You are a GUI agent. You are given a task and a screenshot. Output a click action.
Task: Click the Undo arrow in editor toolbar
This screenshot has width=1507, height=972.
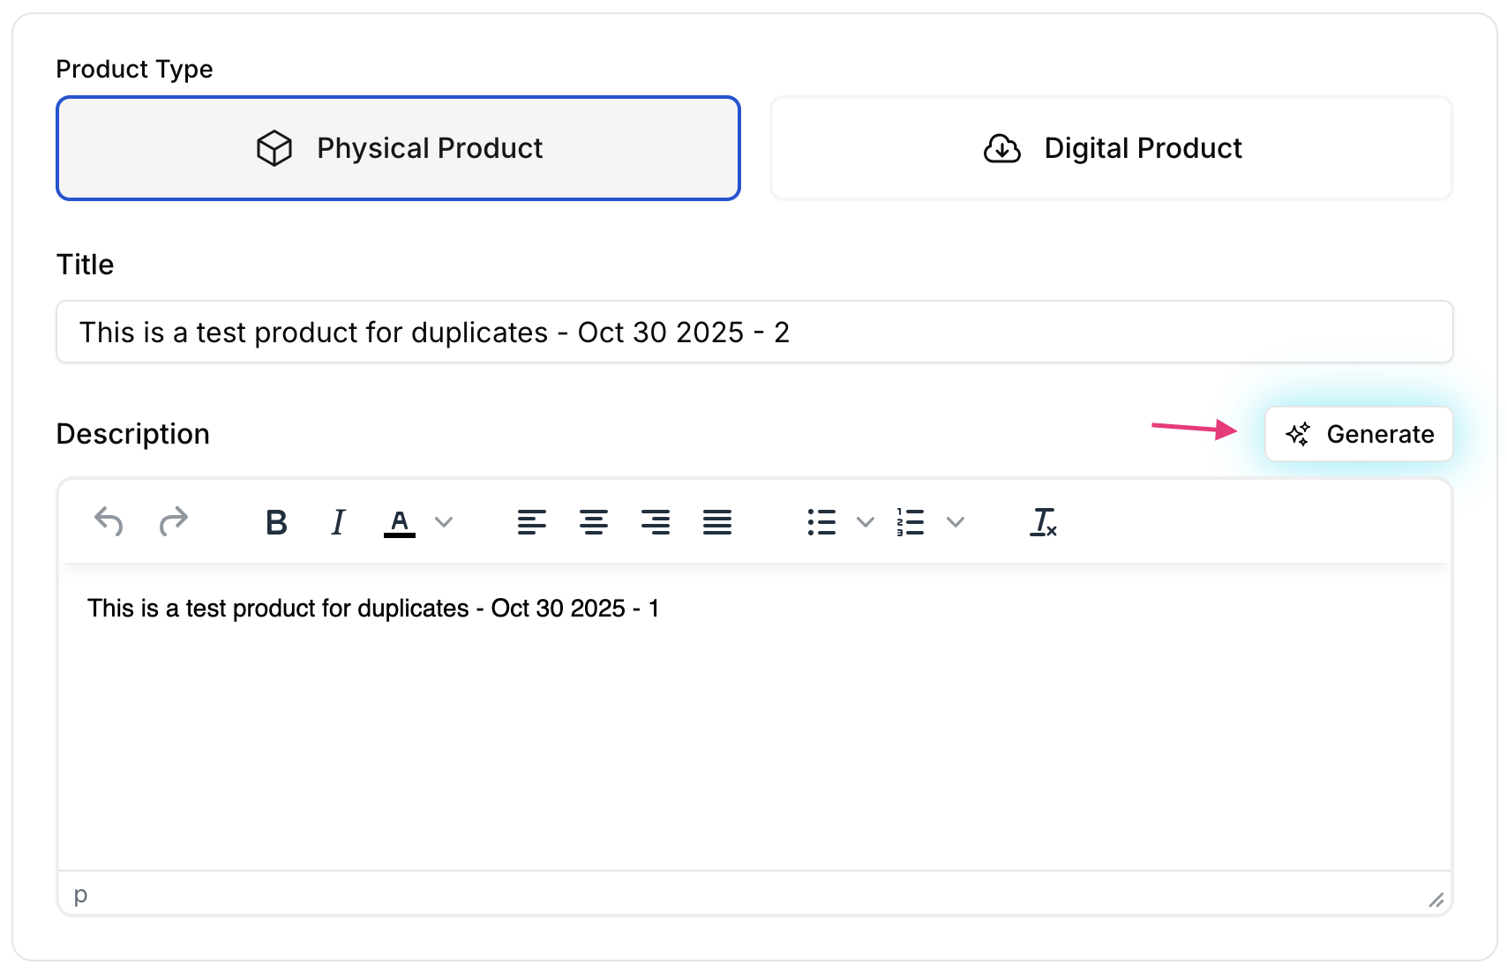[109, 522]
